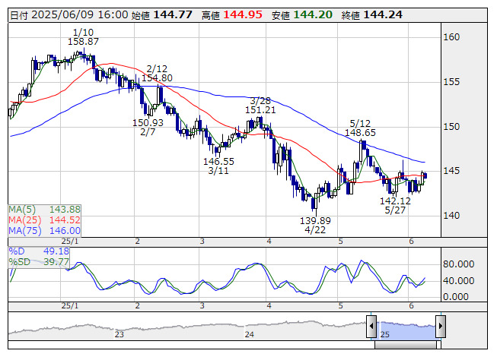The image size is (497, 357).
Task: Click the 5/27 low label 142.12
Action: pos(395,201)
